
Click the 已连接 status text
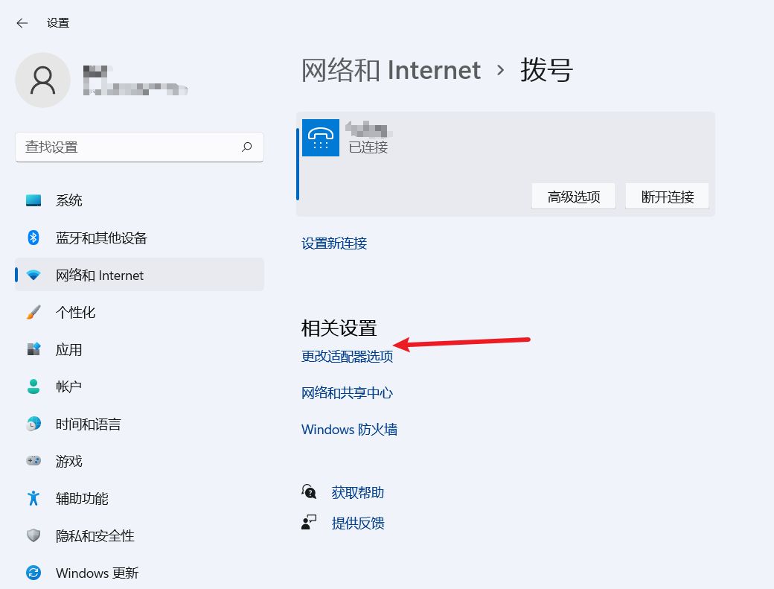[368, 147]
